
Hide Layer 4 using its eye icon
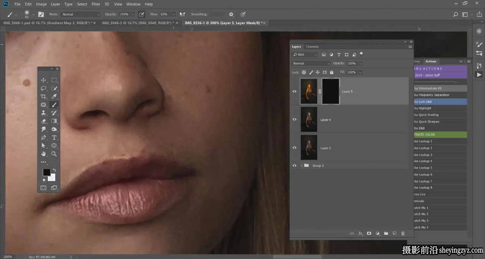click(294, 119)
